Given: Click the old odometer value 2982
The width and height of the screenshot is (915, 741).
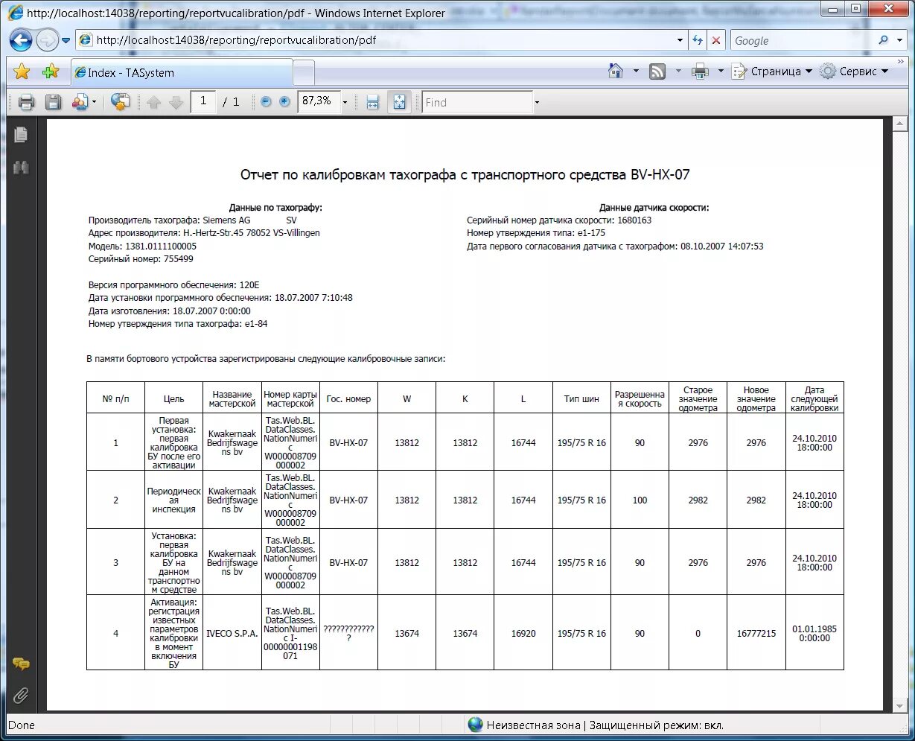Looking at the screenshot, I should click(698, 500).
